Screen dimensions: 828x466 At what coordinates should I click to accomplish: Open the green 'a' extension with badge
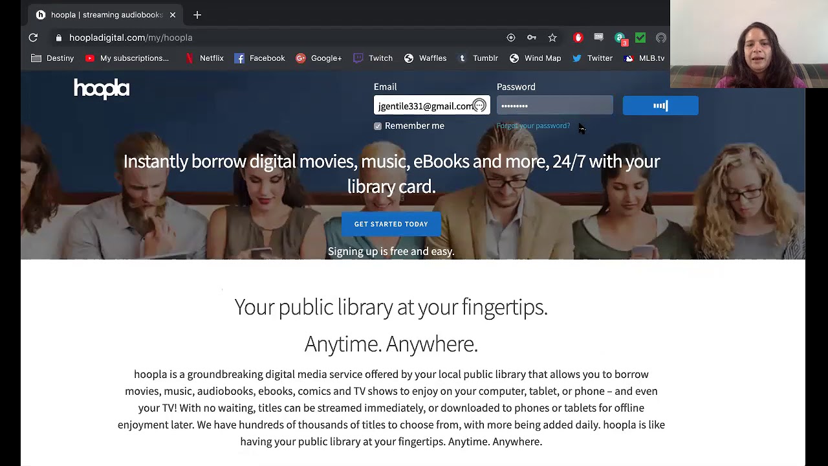(x=620, y=38)
